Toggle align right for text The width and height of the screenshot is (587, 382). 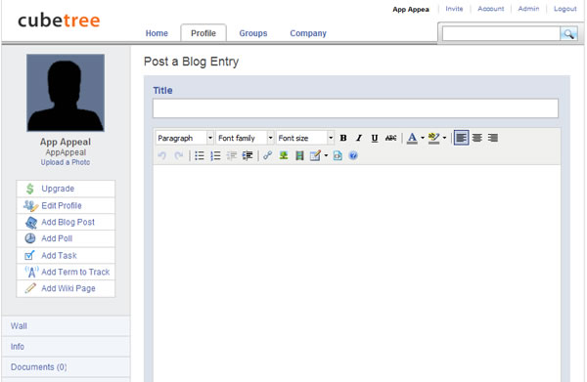coord(493,138)
